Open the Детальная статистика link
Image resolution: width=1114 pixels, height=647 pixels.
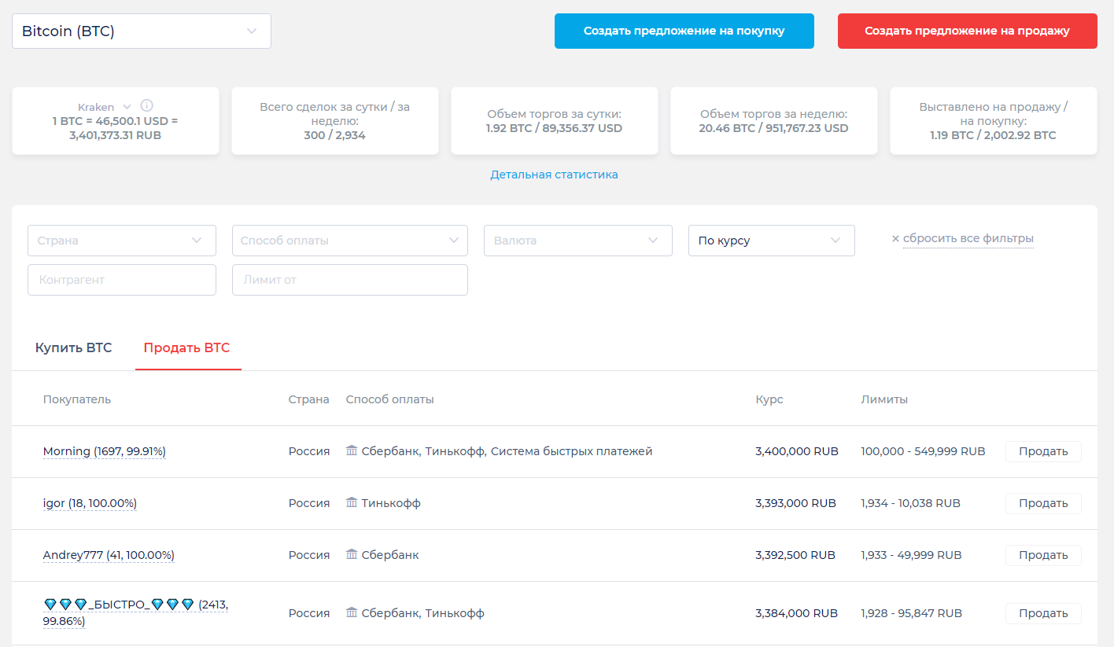coord(555,175)
